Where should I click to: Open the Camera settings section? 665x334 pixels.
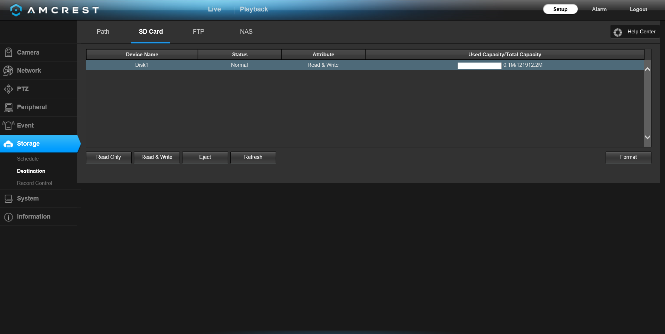click(x=28, y=52)
